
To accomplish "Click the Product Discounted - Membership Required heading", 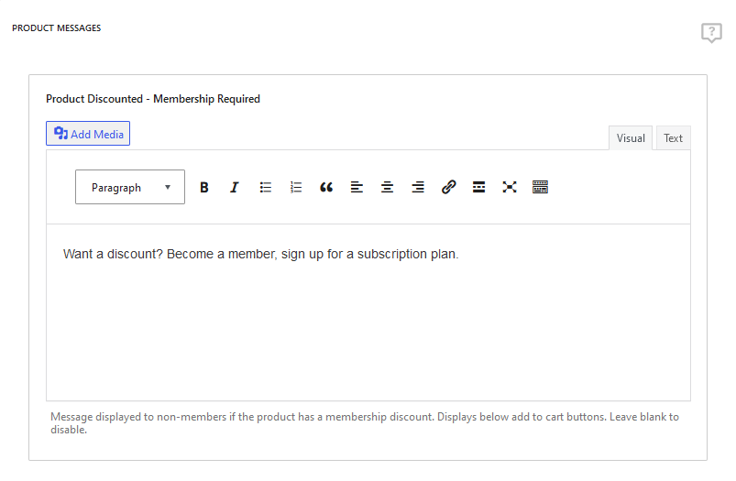I will (x=153, y=99).
